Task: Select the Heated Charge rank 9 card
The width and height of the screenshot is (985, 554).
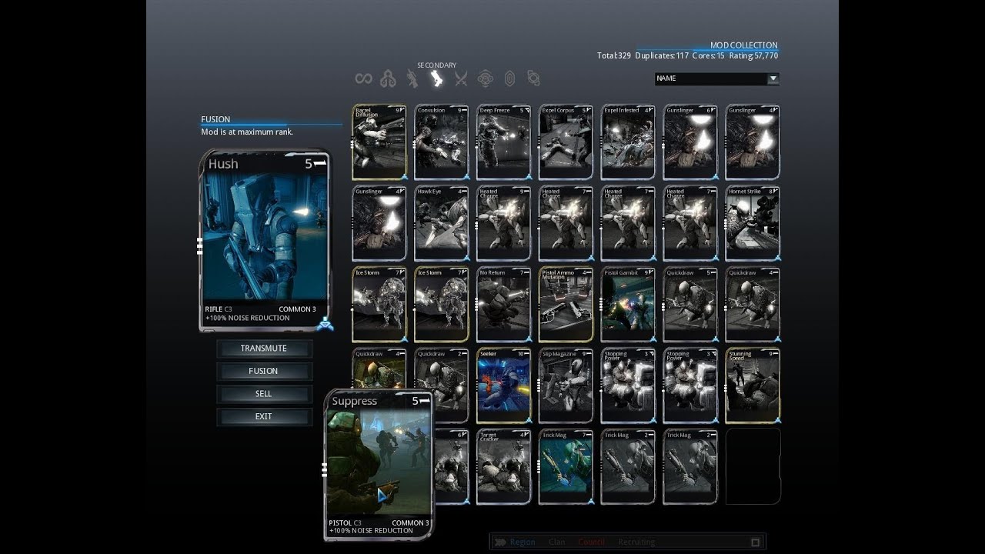Action: coord(504,223)
